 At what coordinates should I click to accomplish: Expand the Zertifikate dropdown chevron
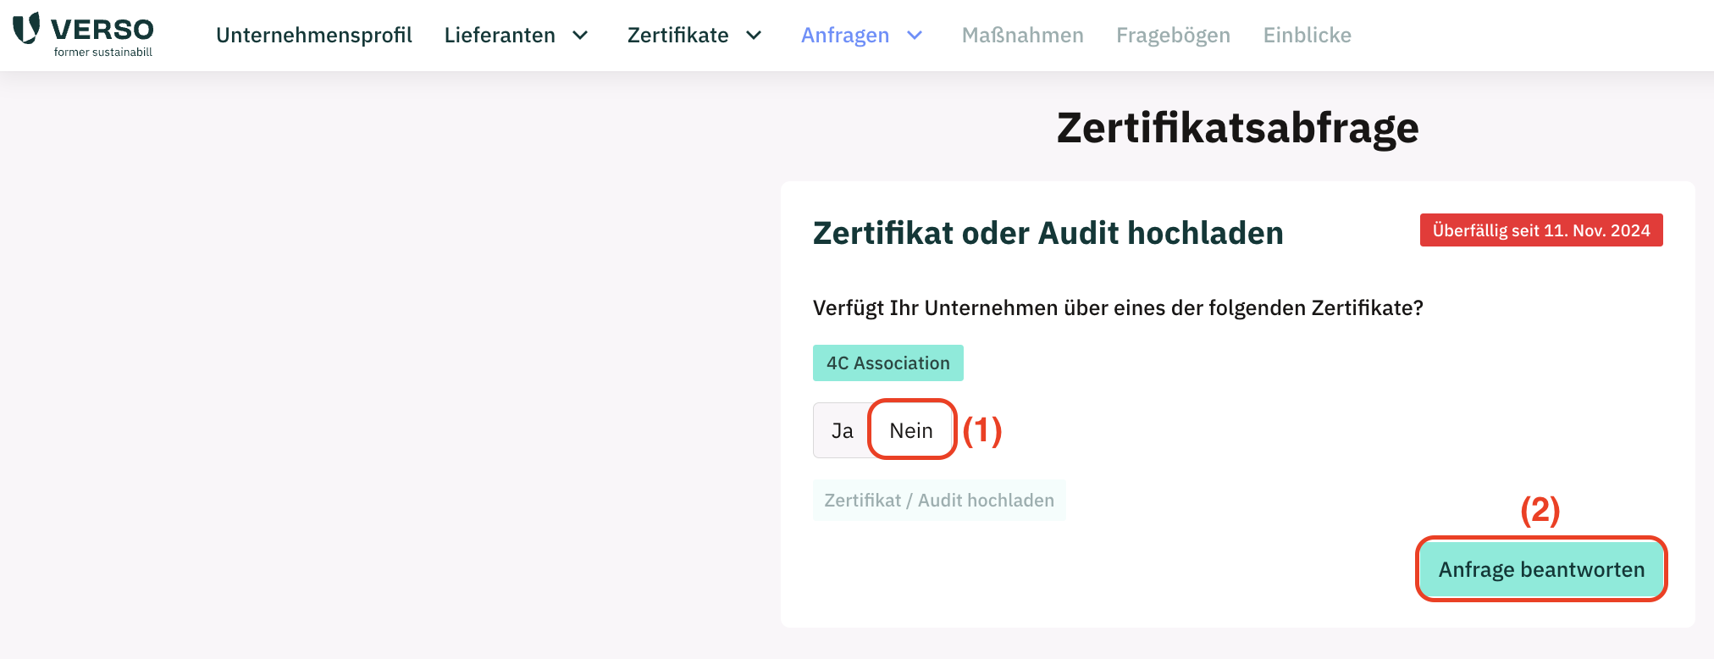754,36
